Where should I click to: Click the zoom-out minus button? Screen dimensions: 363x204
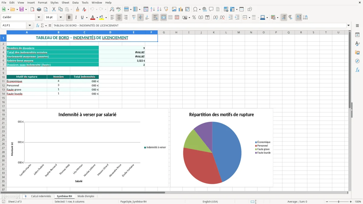click(x=327, y=202)
